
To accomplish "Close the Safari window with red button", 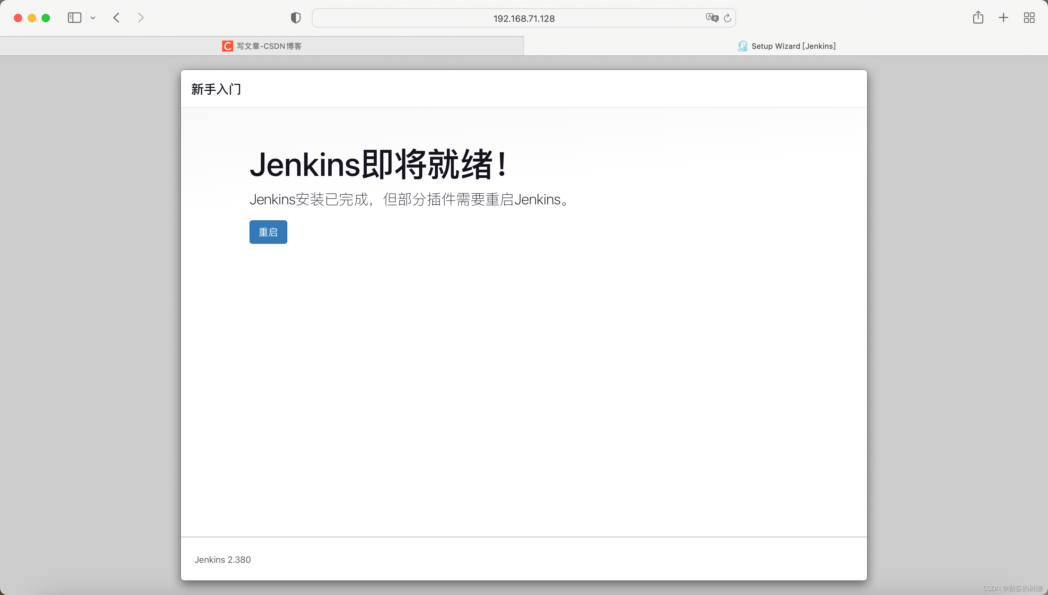I will pos(18,18).
